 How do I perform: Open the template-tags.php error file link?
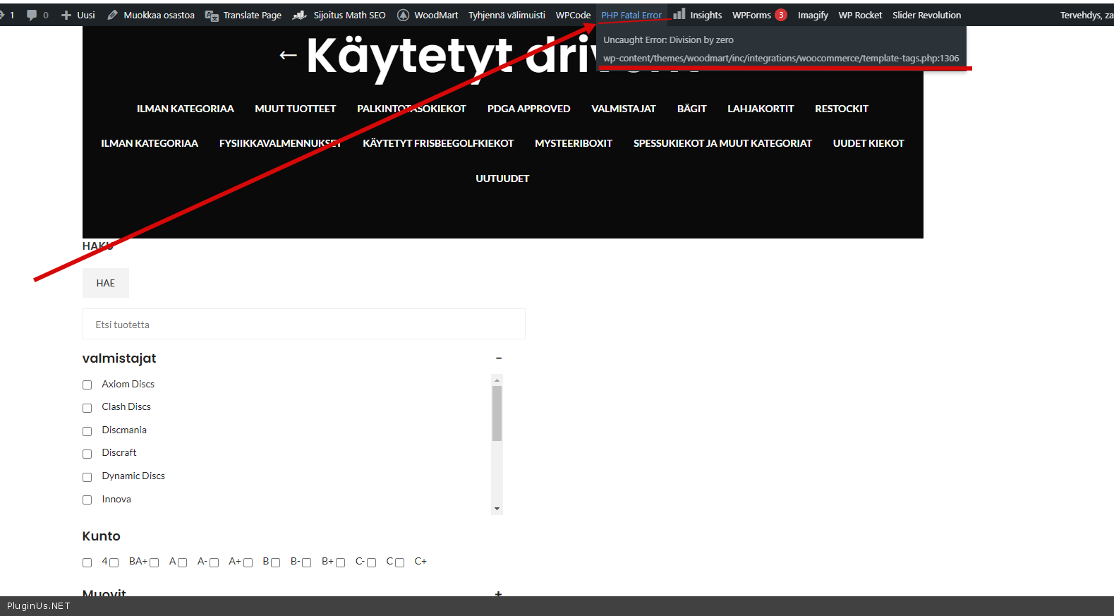(x=781, y=59)
